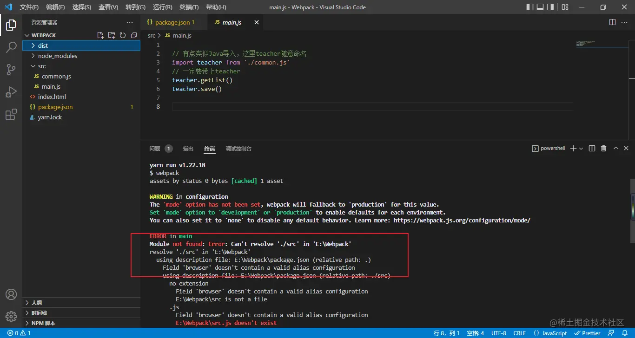
Task: Refresh the explorer file tree
Action: pos(123,35)
